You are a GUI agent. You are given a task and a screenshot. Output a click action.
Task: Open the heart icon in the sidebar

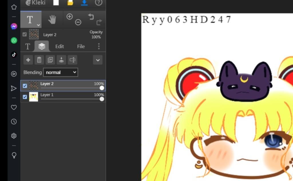tap(14, 107)
